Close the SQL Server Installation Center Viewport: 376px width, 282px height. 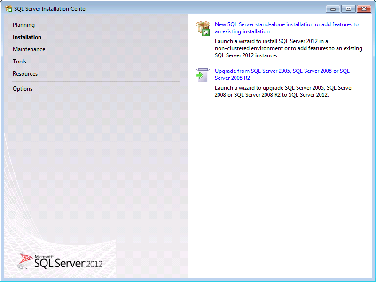[364, 9]
